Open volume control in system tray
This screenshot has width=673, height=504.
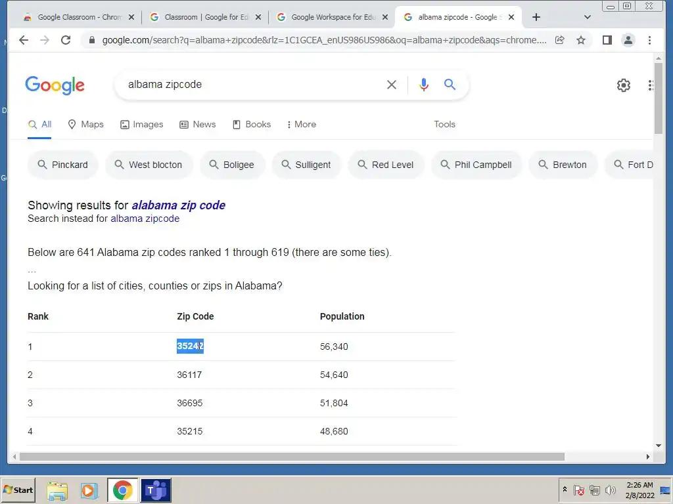610,490
